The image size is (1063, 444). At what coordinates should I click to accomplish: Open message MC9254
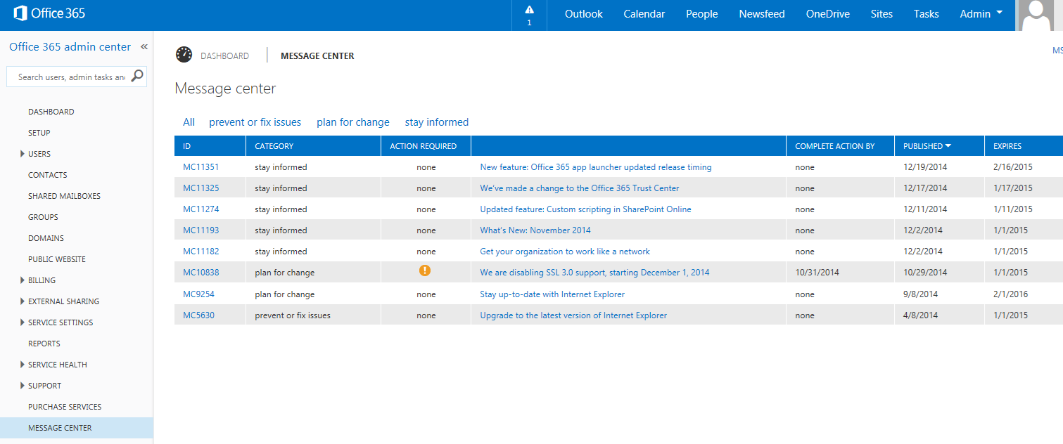click(198, 294)
